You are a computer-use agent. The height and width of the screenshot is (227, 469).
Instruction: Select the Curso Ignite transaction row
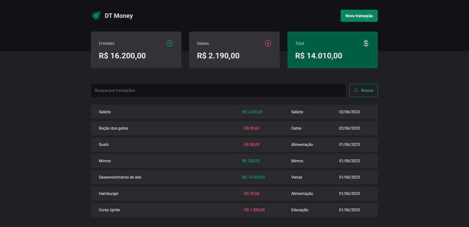[x=234, y=210]
